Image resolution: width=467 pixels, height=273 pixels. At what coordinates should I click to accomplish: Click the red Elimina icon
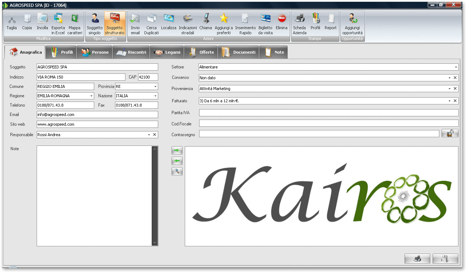point(281,19)
